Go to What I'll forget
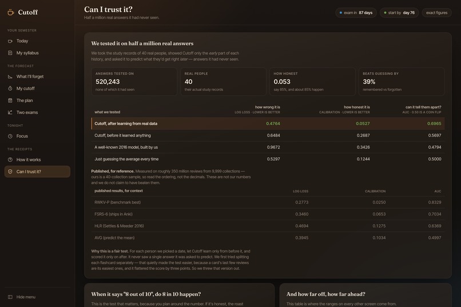 [37, 77]
